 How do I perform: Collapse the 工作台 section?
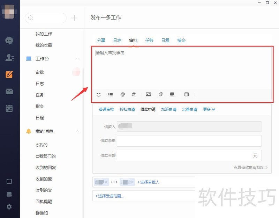(77, 59)
